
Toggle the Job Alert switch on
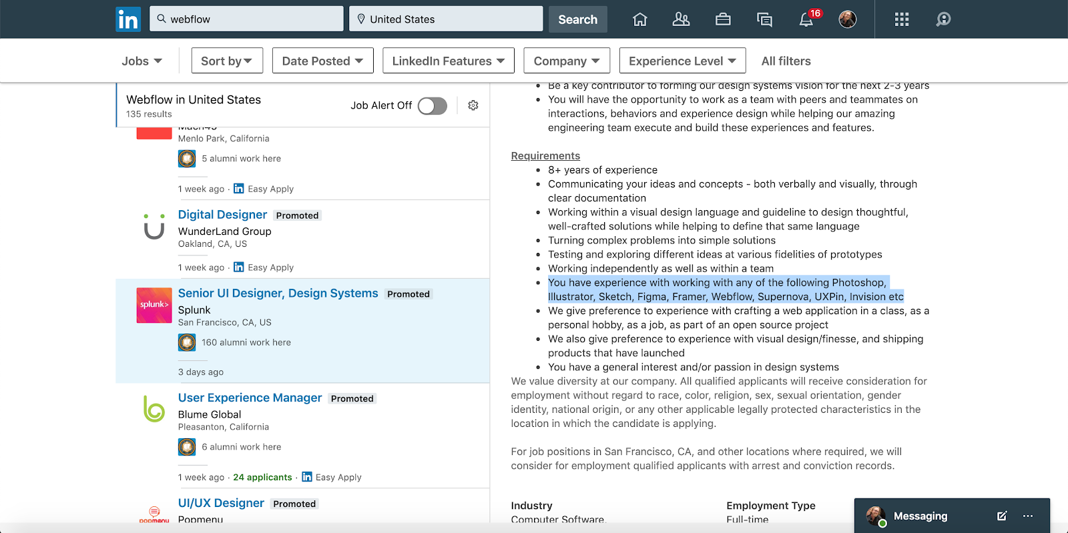click(x=433, y=106)
